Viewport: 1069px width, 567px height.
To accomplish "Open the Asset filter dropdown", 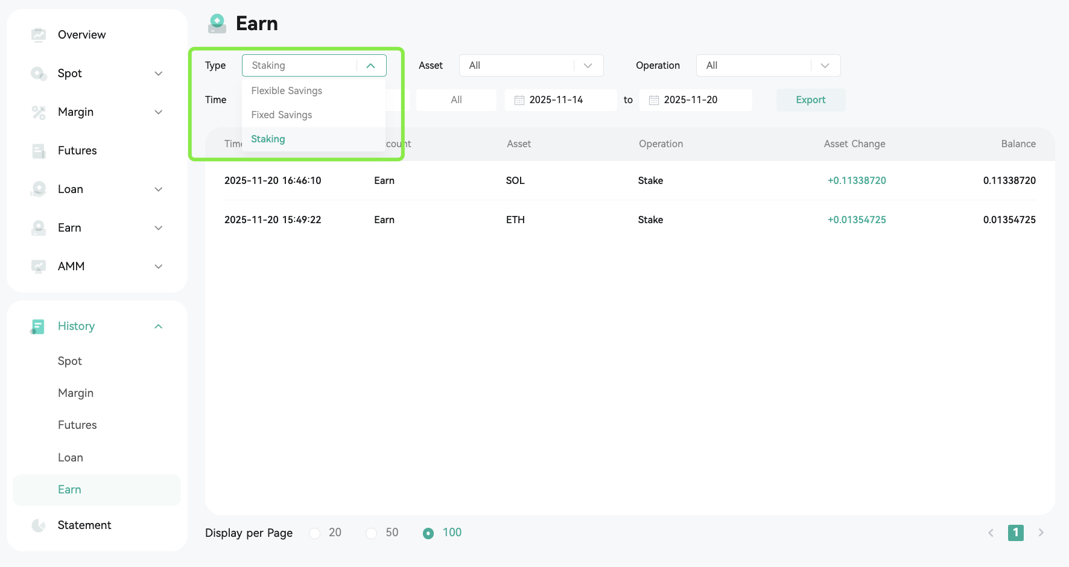I will point(531,65).
